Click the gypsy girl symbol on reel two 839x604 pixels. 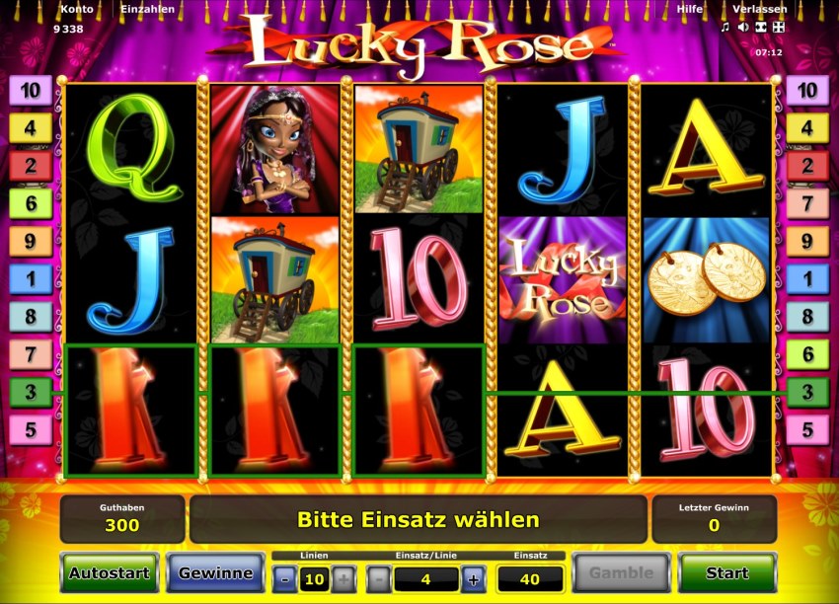[275, 150]
